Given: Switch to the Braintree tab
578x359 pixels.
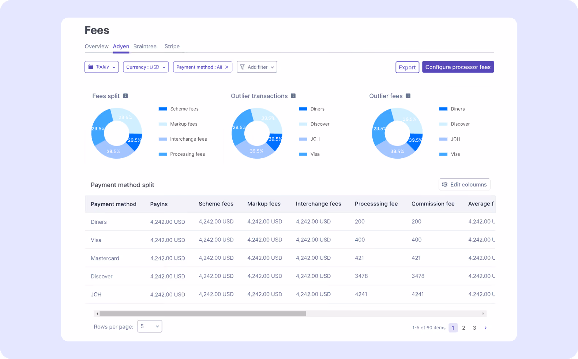Looking at the screenshot, I should [x=145, y=47].
